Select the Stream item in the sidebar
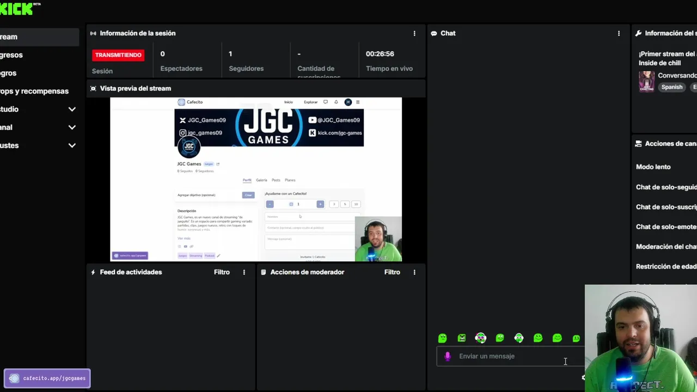Image resolution: width=697 pixels, height=392 pixels. (39, 37)
